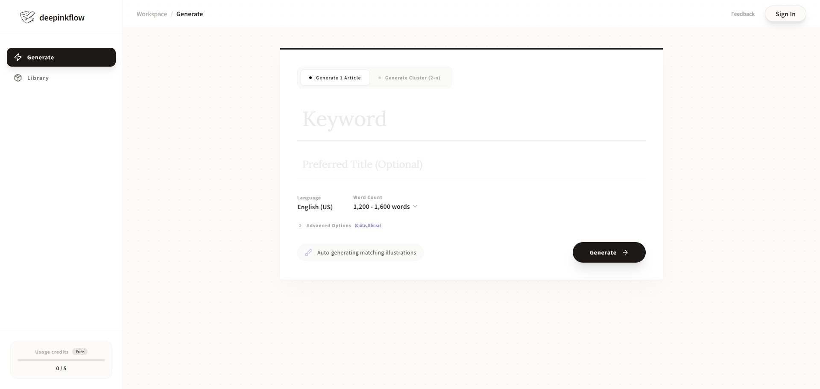Click the Sign In button
820x389 pixels.
coord(785,14)
